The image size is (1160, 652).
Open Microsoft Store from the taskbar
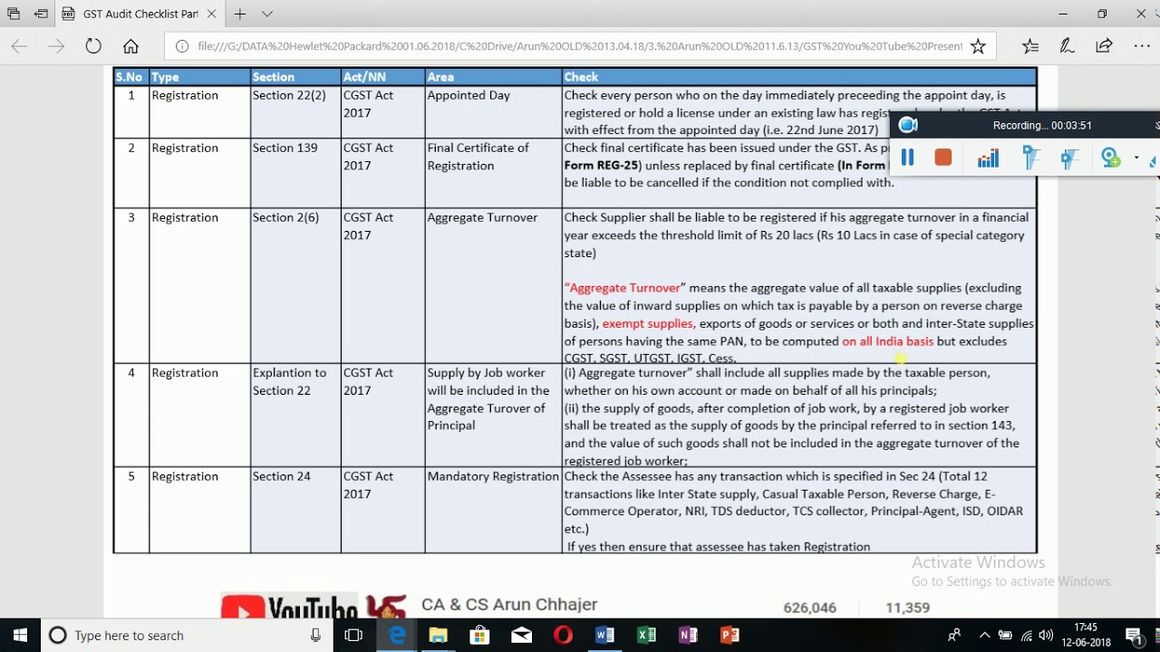pos(480,636)
